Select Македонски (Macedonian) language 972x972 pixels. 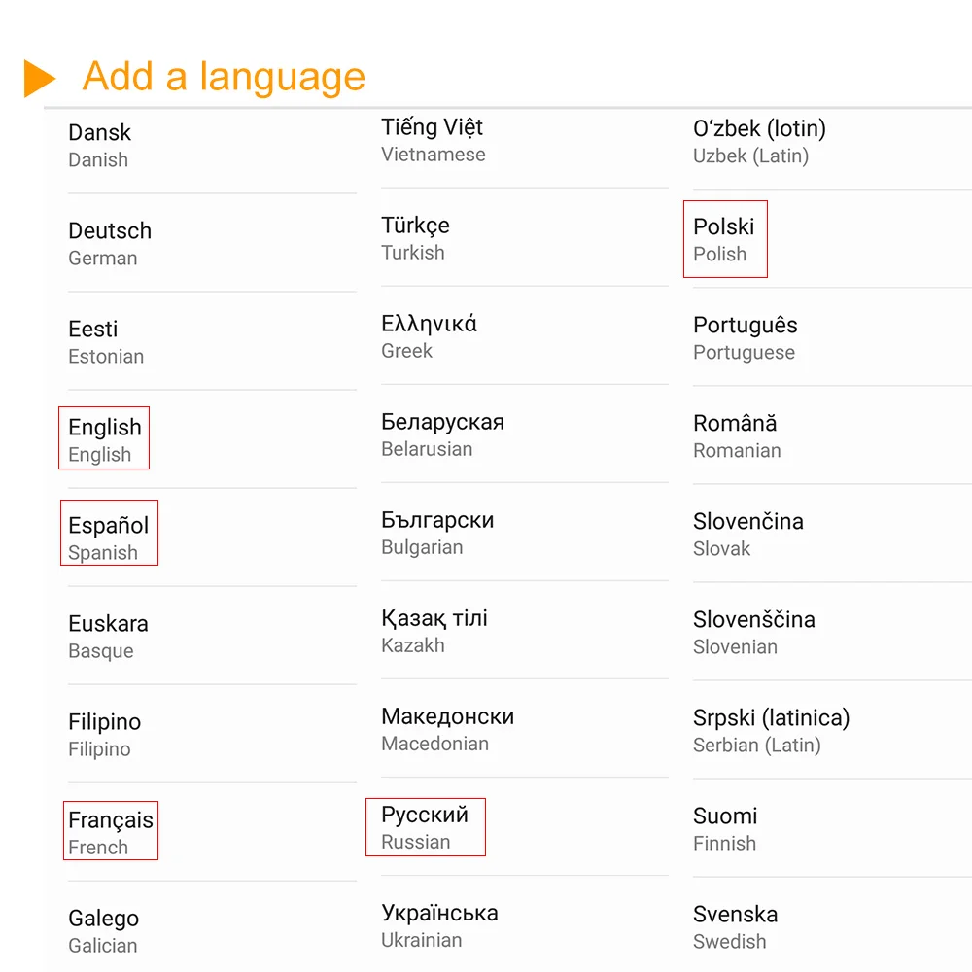(525, 729)
